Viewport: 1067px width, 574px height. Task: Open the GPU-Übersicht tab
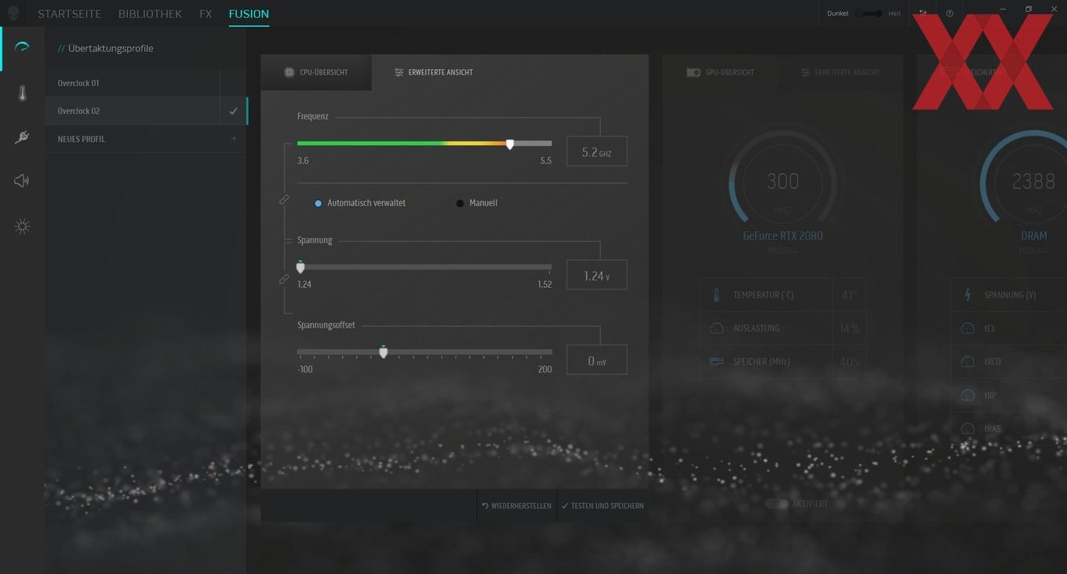pyautogui.click(x=720, y=72)
